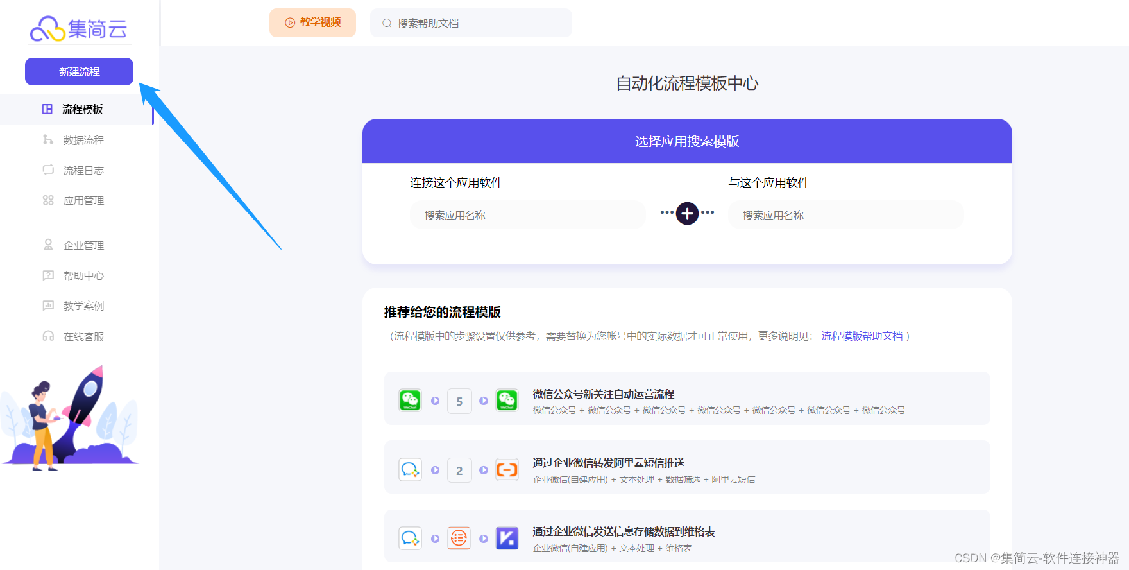
Task: Click the 在线客服 headset icon
Action: pyautogui.click(x=48, y=336)
